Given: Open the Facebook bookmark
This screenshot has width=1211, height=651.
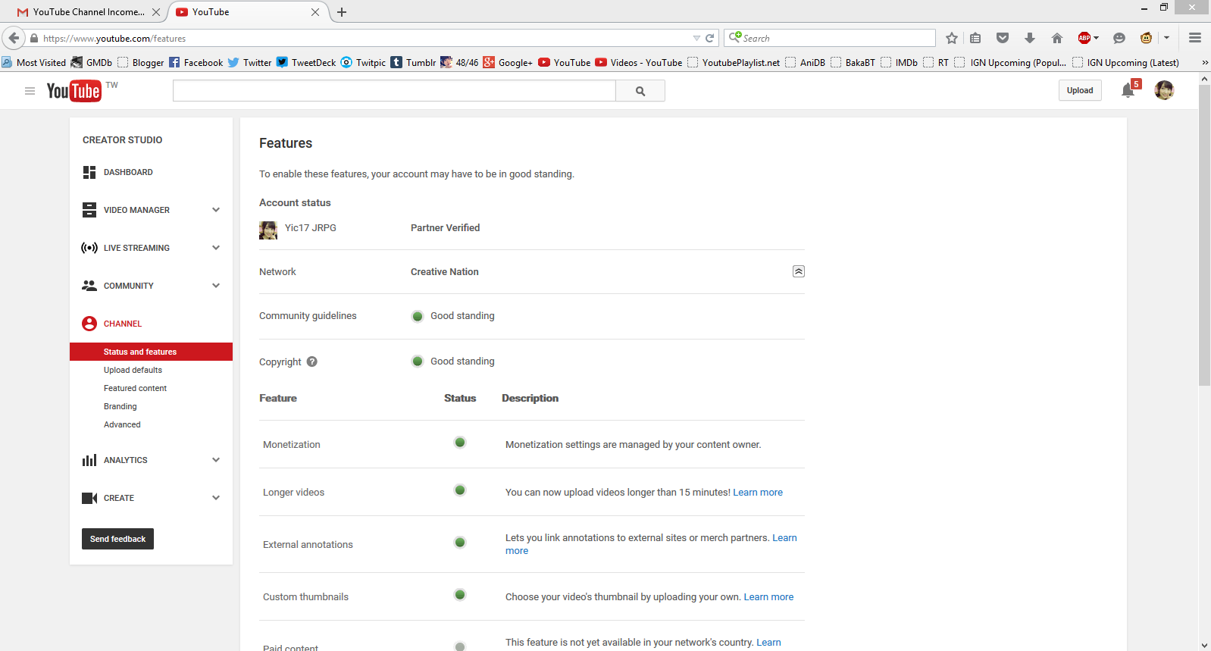Looking at the screenshot, I should [196, 63].
